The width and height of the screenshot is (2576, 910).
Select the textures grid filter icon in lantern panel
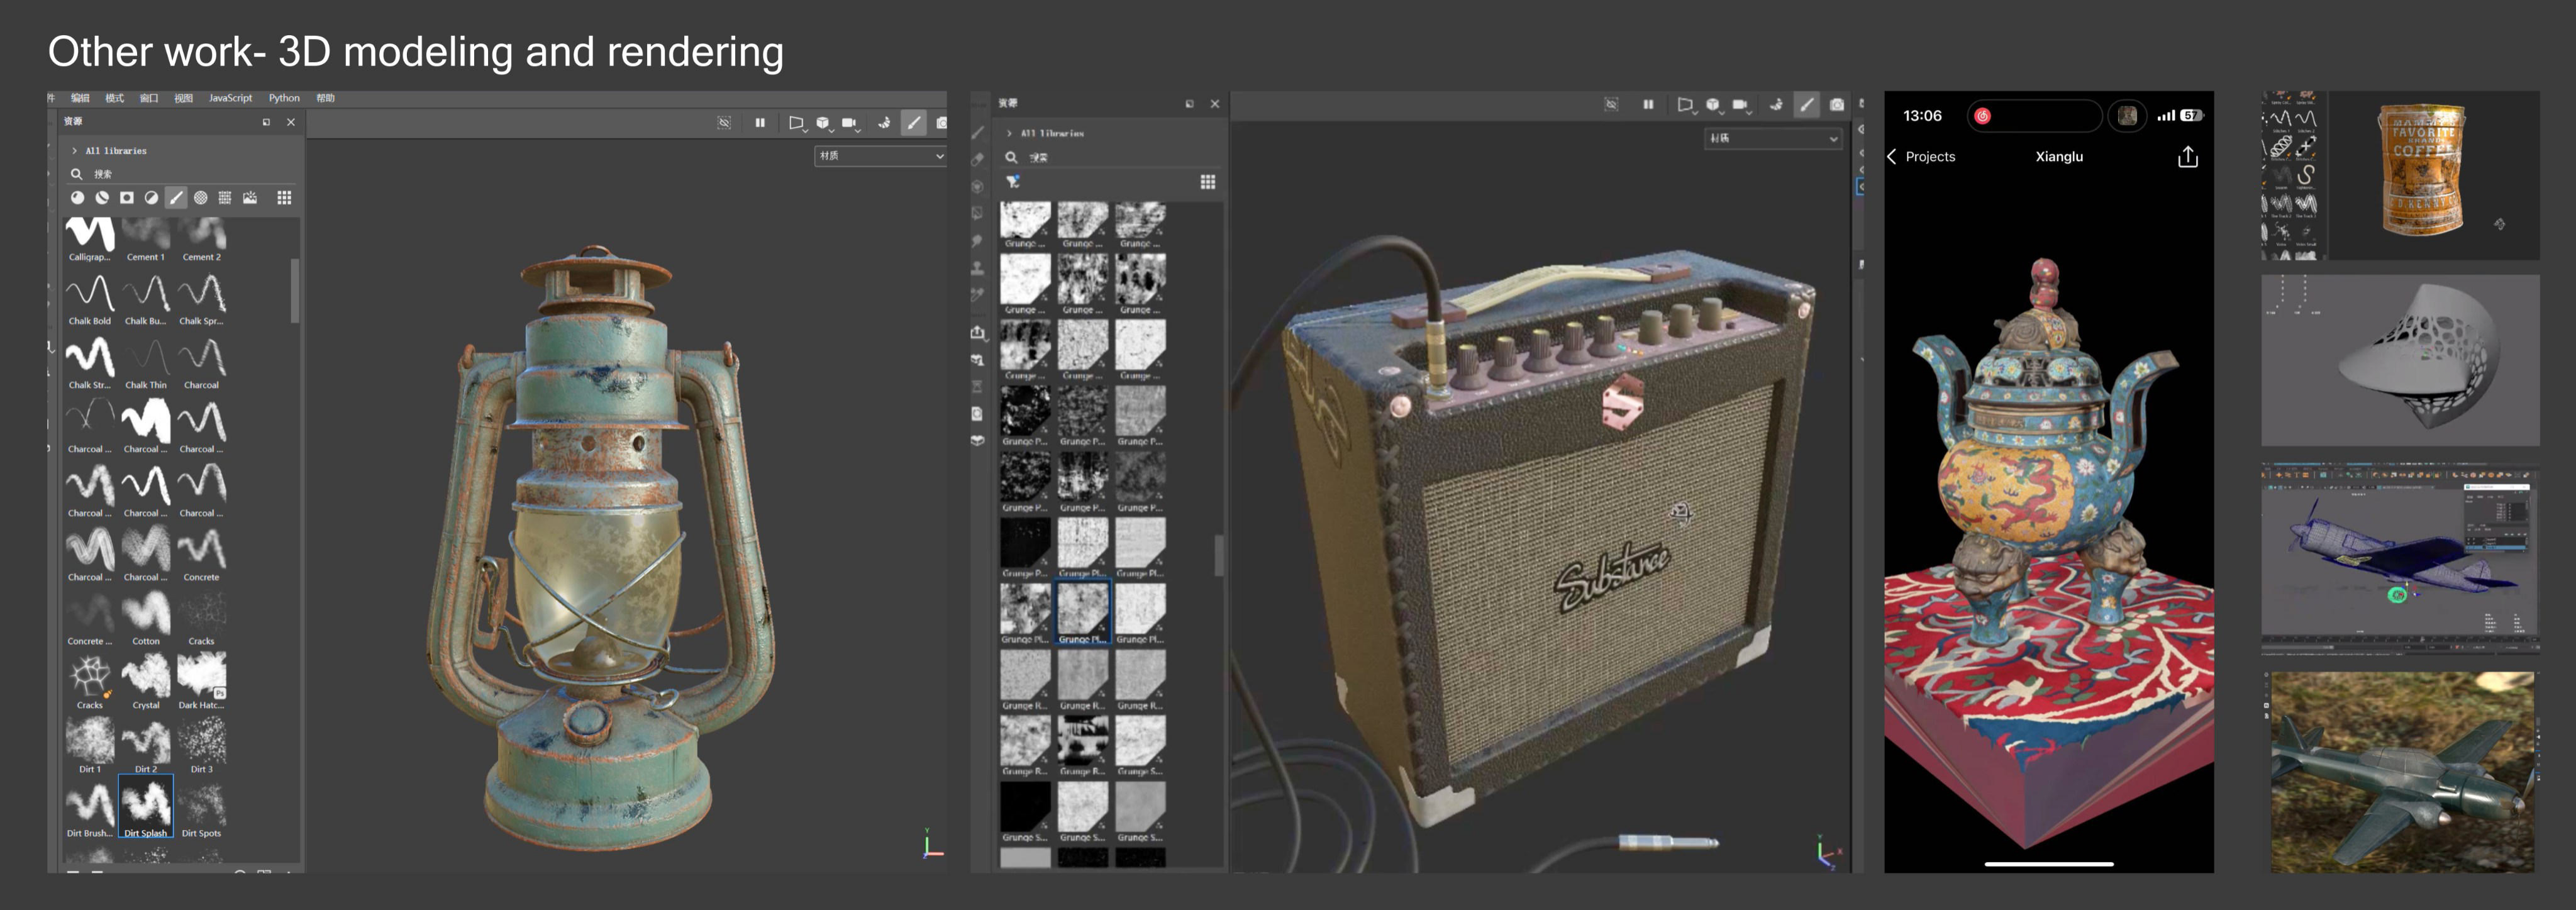point(225,198)
